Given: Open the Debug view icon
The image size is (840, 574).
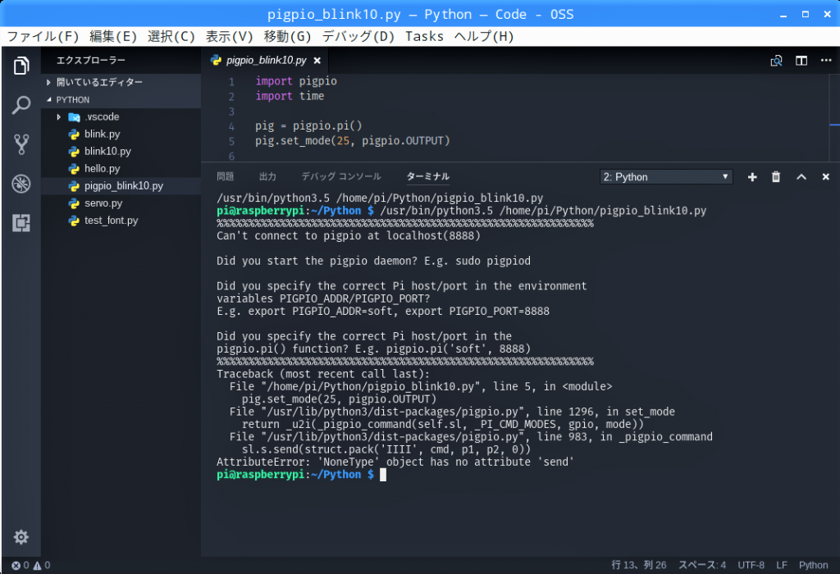Looking at the screenshot, I should pyautogui.click(x=21, y=184).
